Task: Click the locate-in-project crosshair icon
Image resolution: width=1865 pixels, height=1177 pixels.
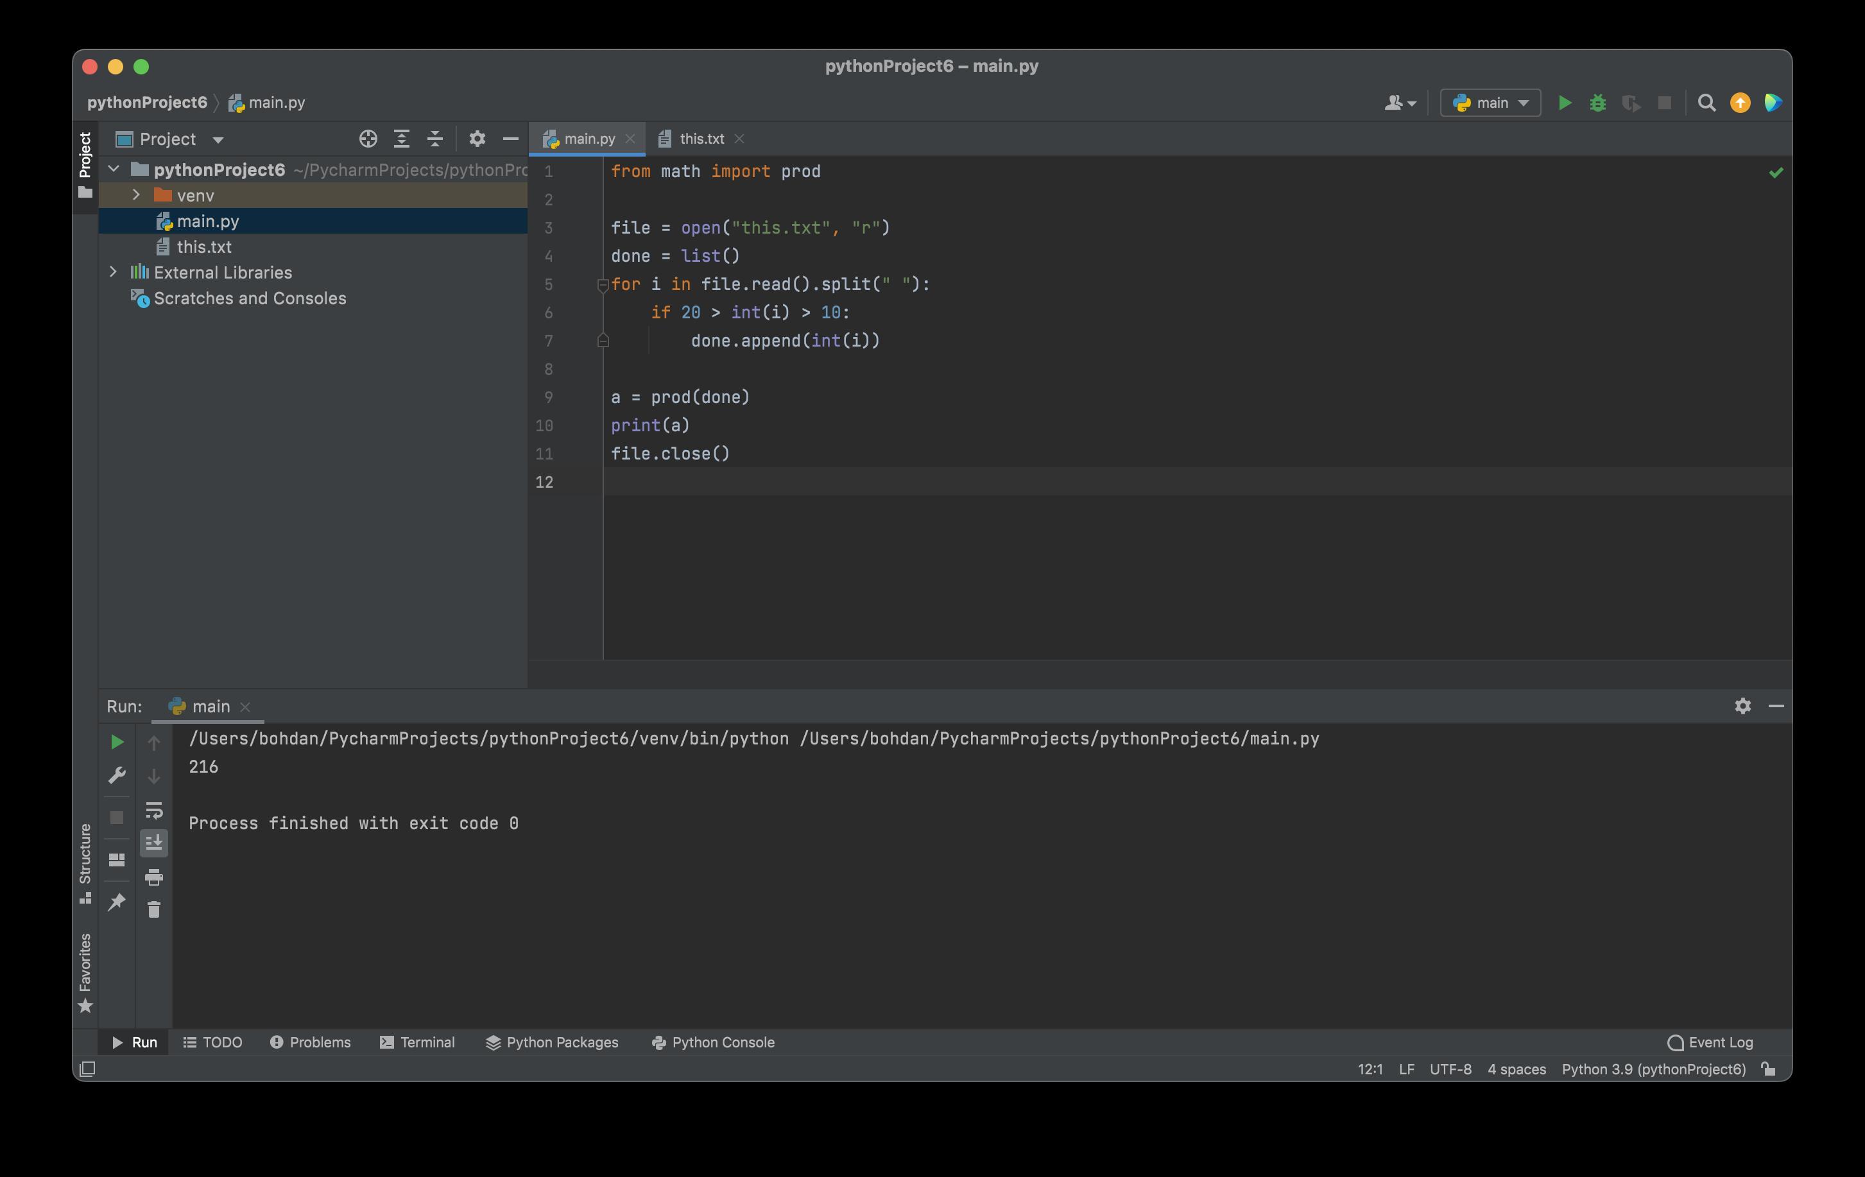Action: [x=368, y=139]
